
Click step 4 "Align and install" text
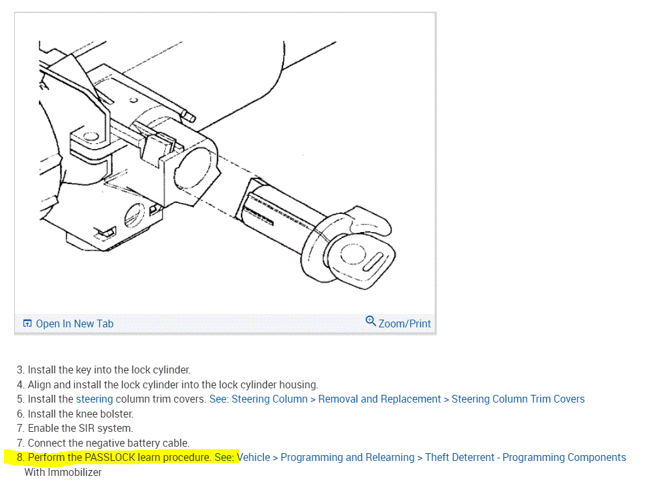coord(167,385)
